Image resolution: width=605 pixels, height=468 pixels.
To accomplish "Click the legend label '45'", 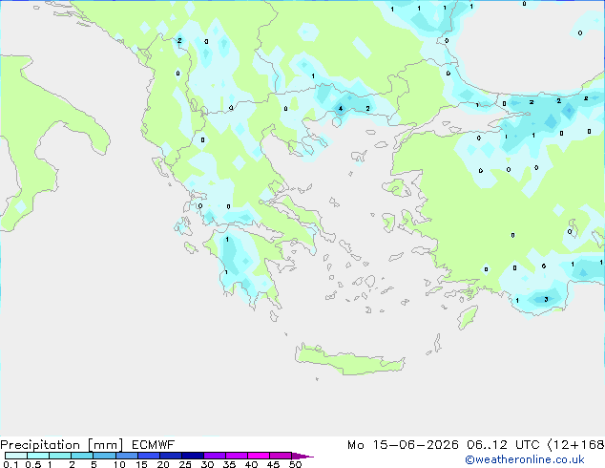I will [x=273, y=464].
